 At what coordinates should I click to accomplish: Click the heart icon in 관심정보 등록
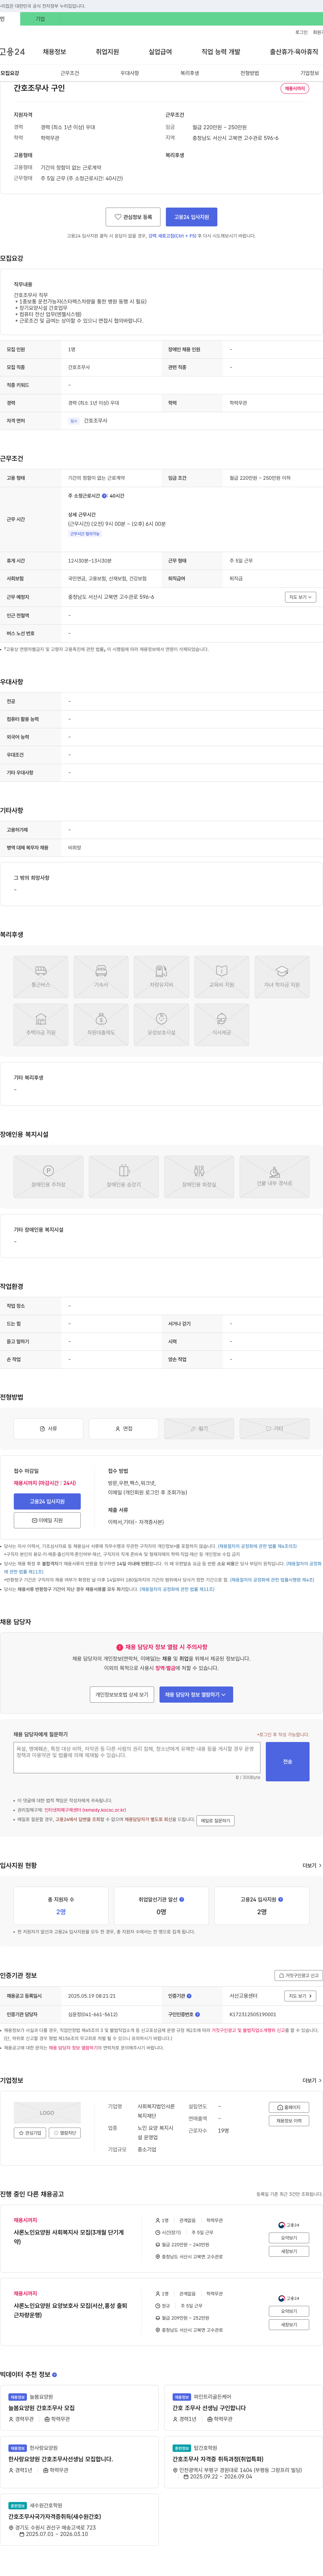click(118, 217)
